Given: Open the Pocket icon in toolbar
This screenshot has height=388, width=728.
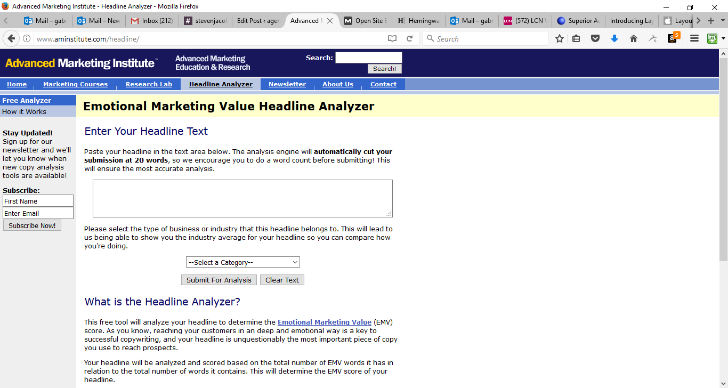Looking at the screenshot, I should tap(595, 39).
